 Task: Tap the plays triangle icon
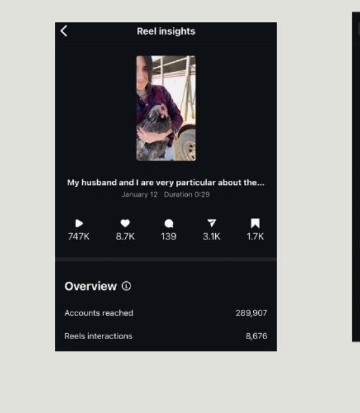click(79, 223)
